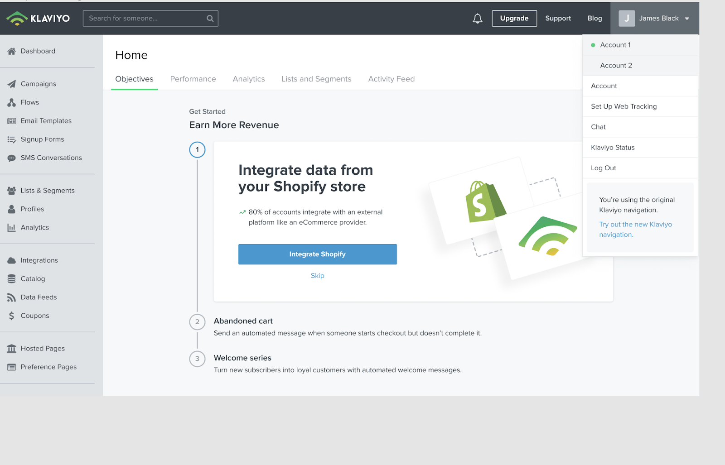Skip the Shopify integration step

click(318, 276)
